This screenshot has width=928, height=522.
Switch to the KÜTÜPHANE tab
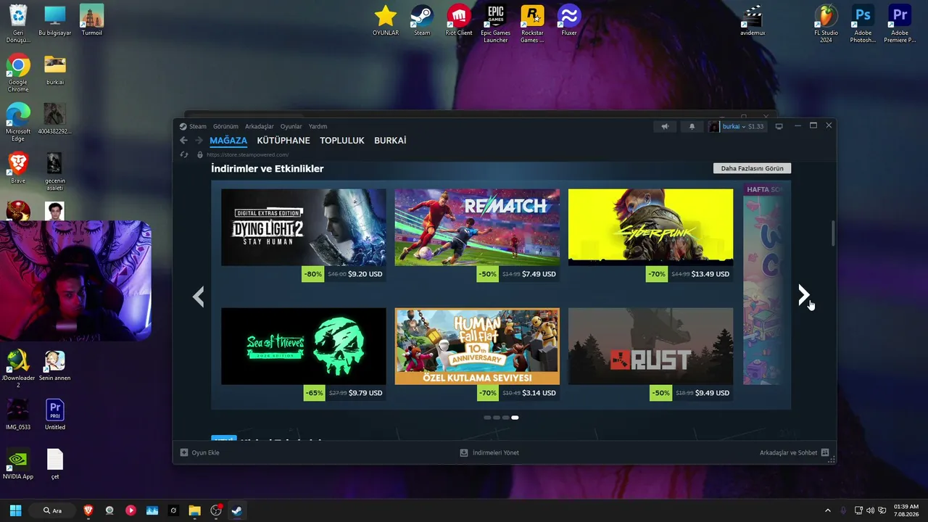click(x=283, y=141)
